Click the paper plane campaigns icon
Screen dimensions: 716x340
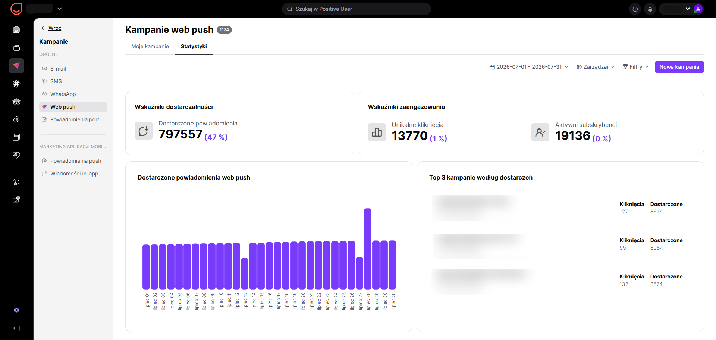pos(16,66)
